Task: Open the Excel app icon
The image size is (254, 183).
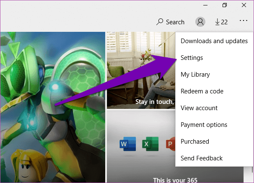Action: pyautogui.click(x=150, y=144)
